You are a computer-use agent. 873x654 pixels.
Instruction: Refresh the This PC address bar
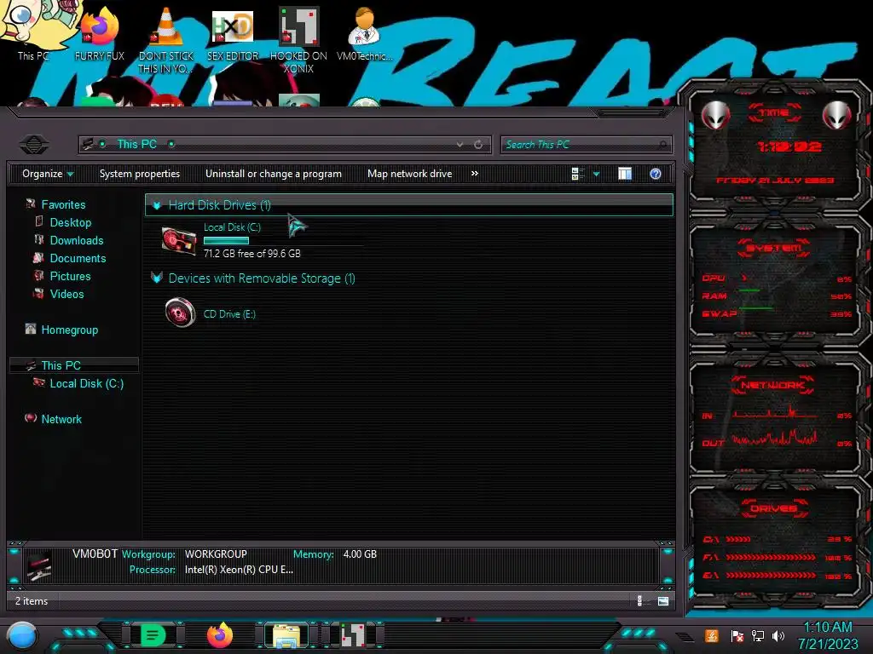[x=478, y=145]
